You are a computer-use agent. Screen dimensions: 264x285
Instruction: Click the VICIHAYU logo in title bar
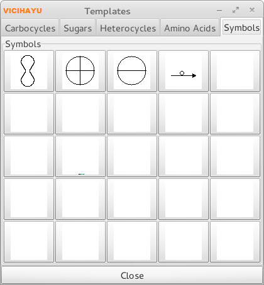23,11
